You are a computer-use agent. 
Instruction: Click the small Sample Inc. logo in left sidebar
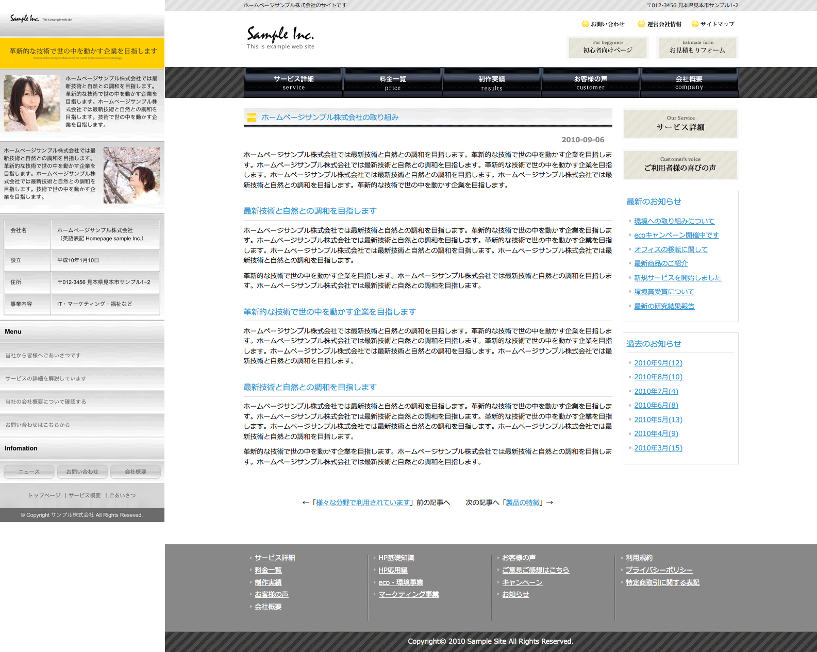25,19
